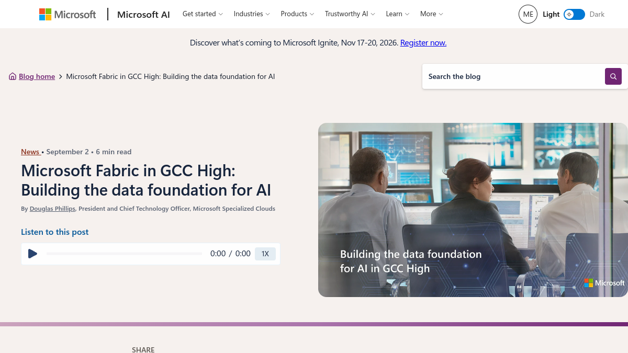Image resolution: width=628 pixels, height=353 pixels.
Task: Follow the Register now link
Action: tap(423, 43)
